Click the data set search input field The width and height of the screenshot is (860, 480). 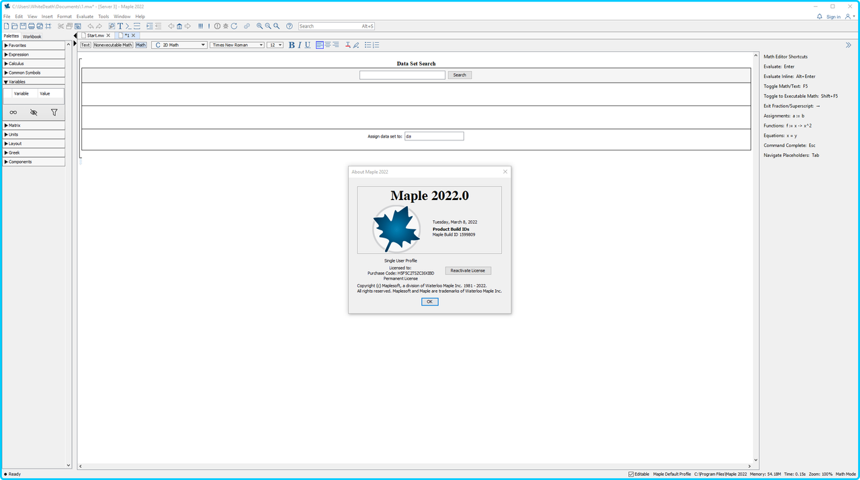[402, 75]
